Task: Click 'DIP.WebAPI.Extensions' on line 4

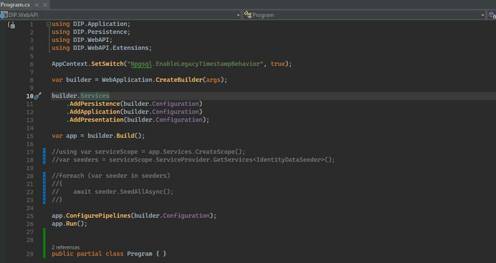Action: click(111, 48)
